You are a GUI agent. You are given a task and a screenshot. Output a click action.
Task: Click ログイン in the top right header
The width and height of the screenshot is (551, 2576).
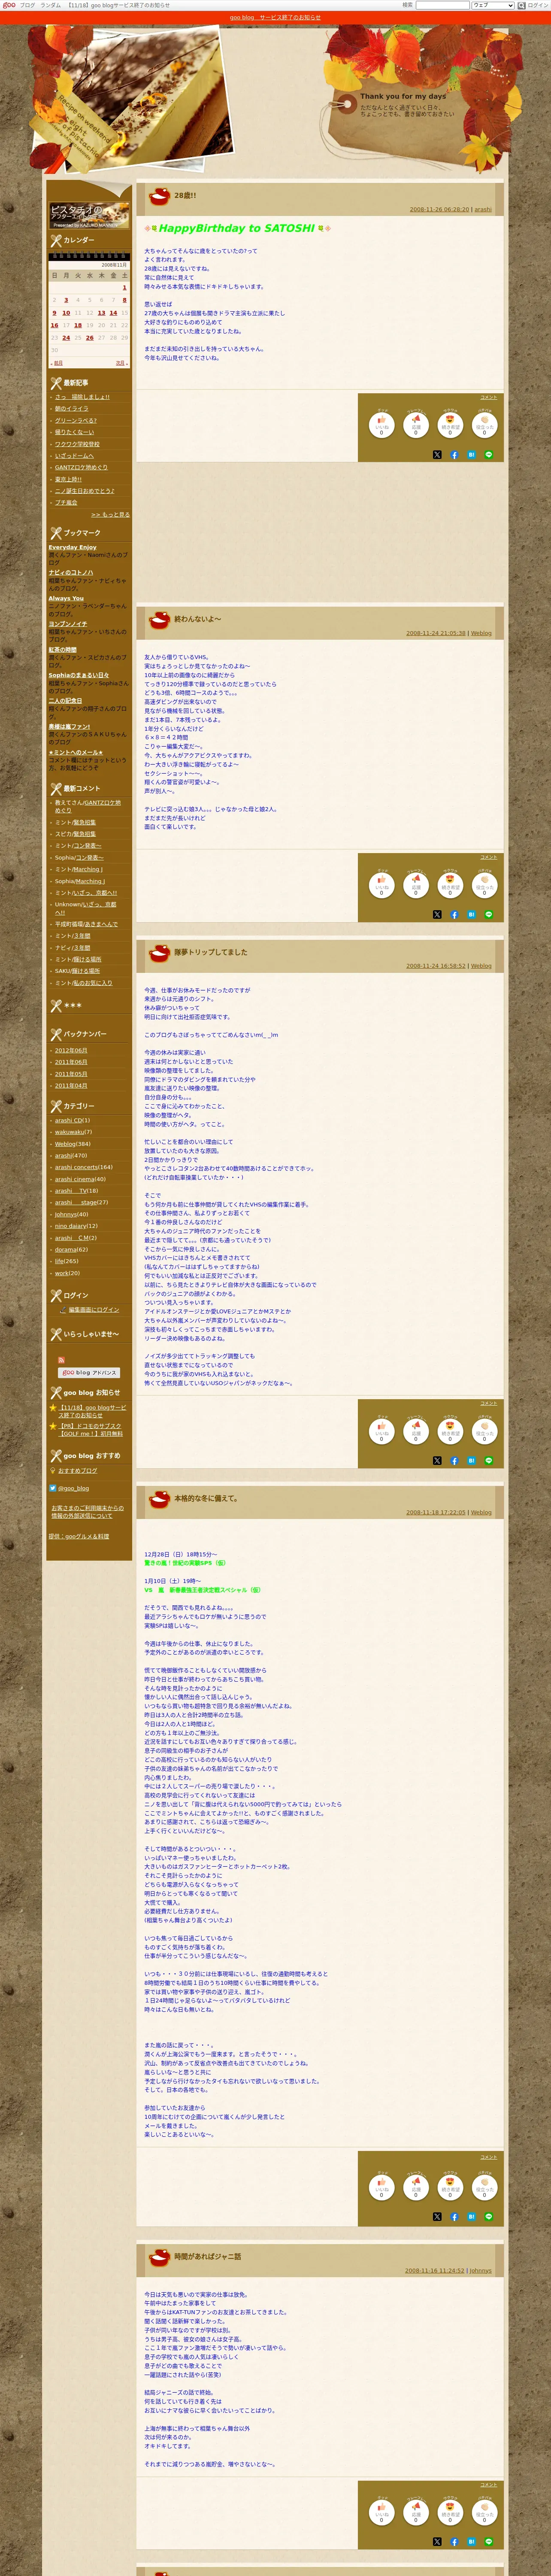538,5
